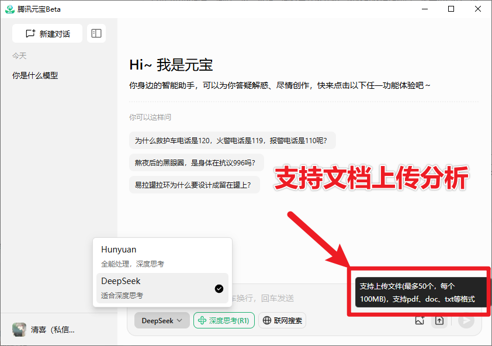Select the image upload icon
492x346 pixels.
pos(420,320)
